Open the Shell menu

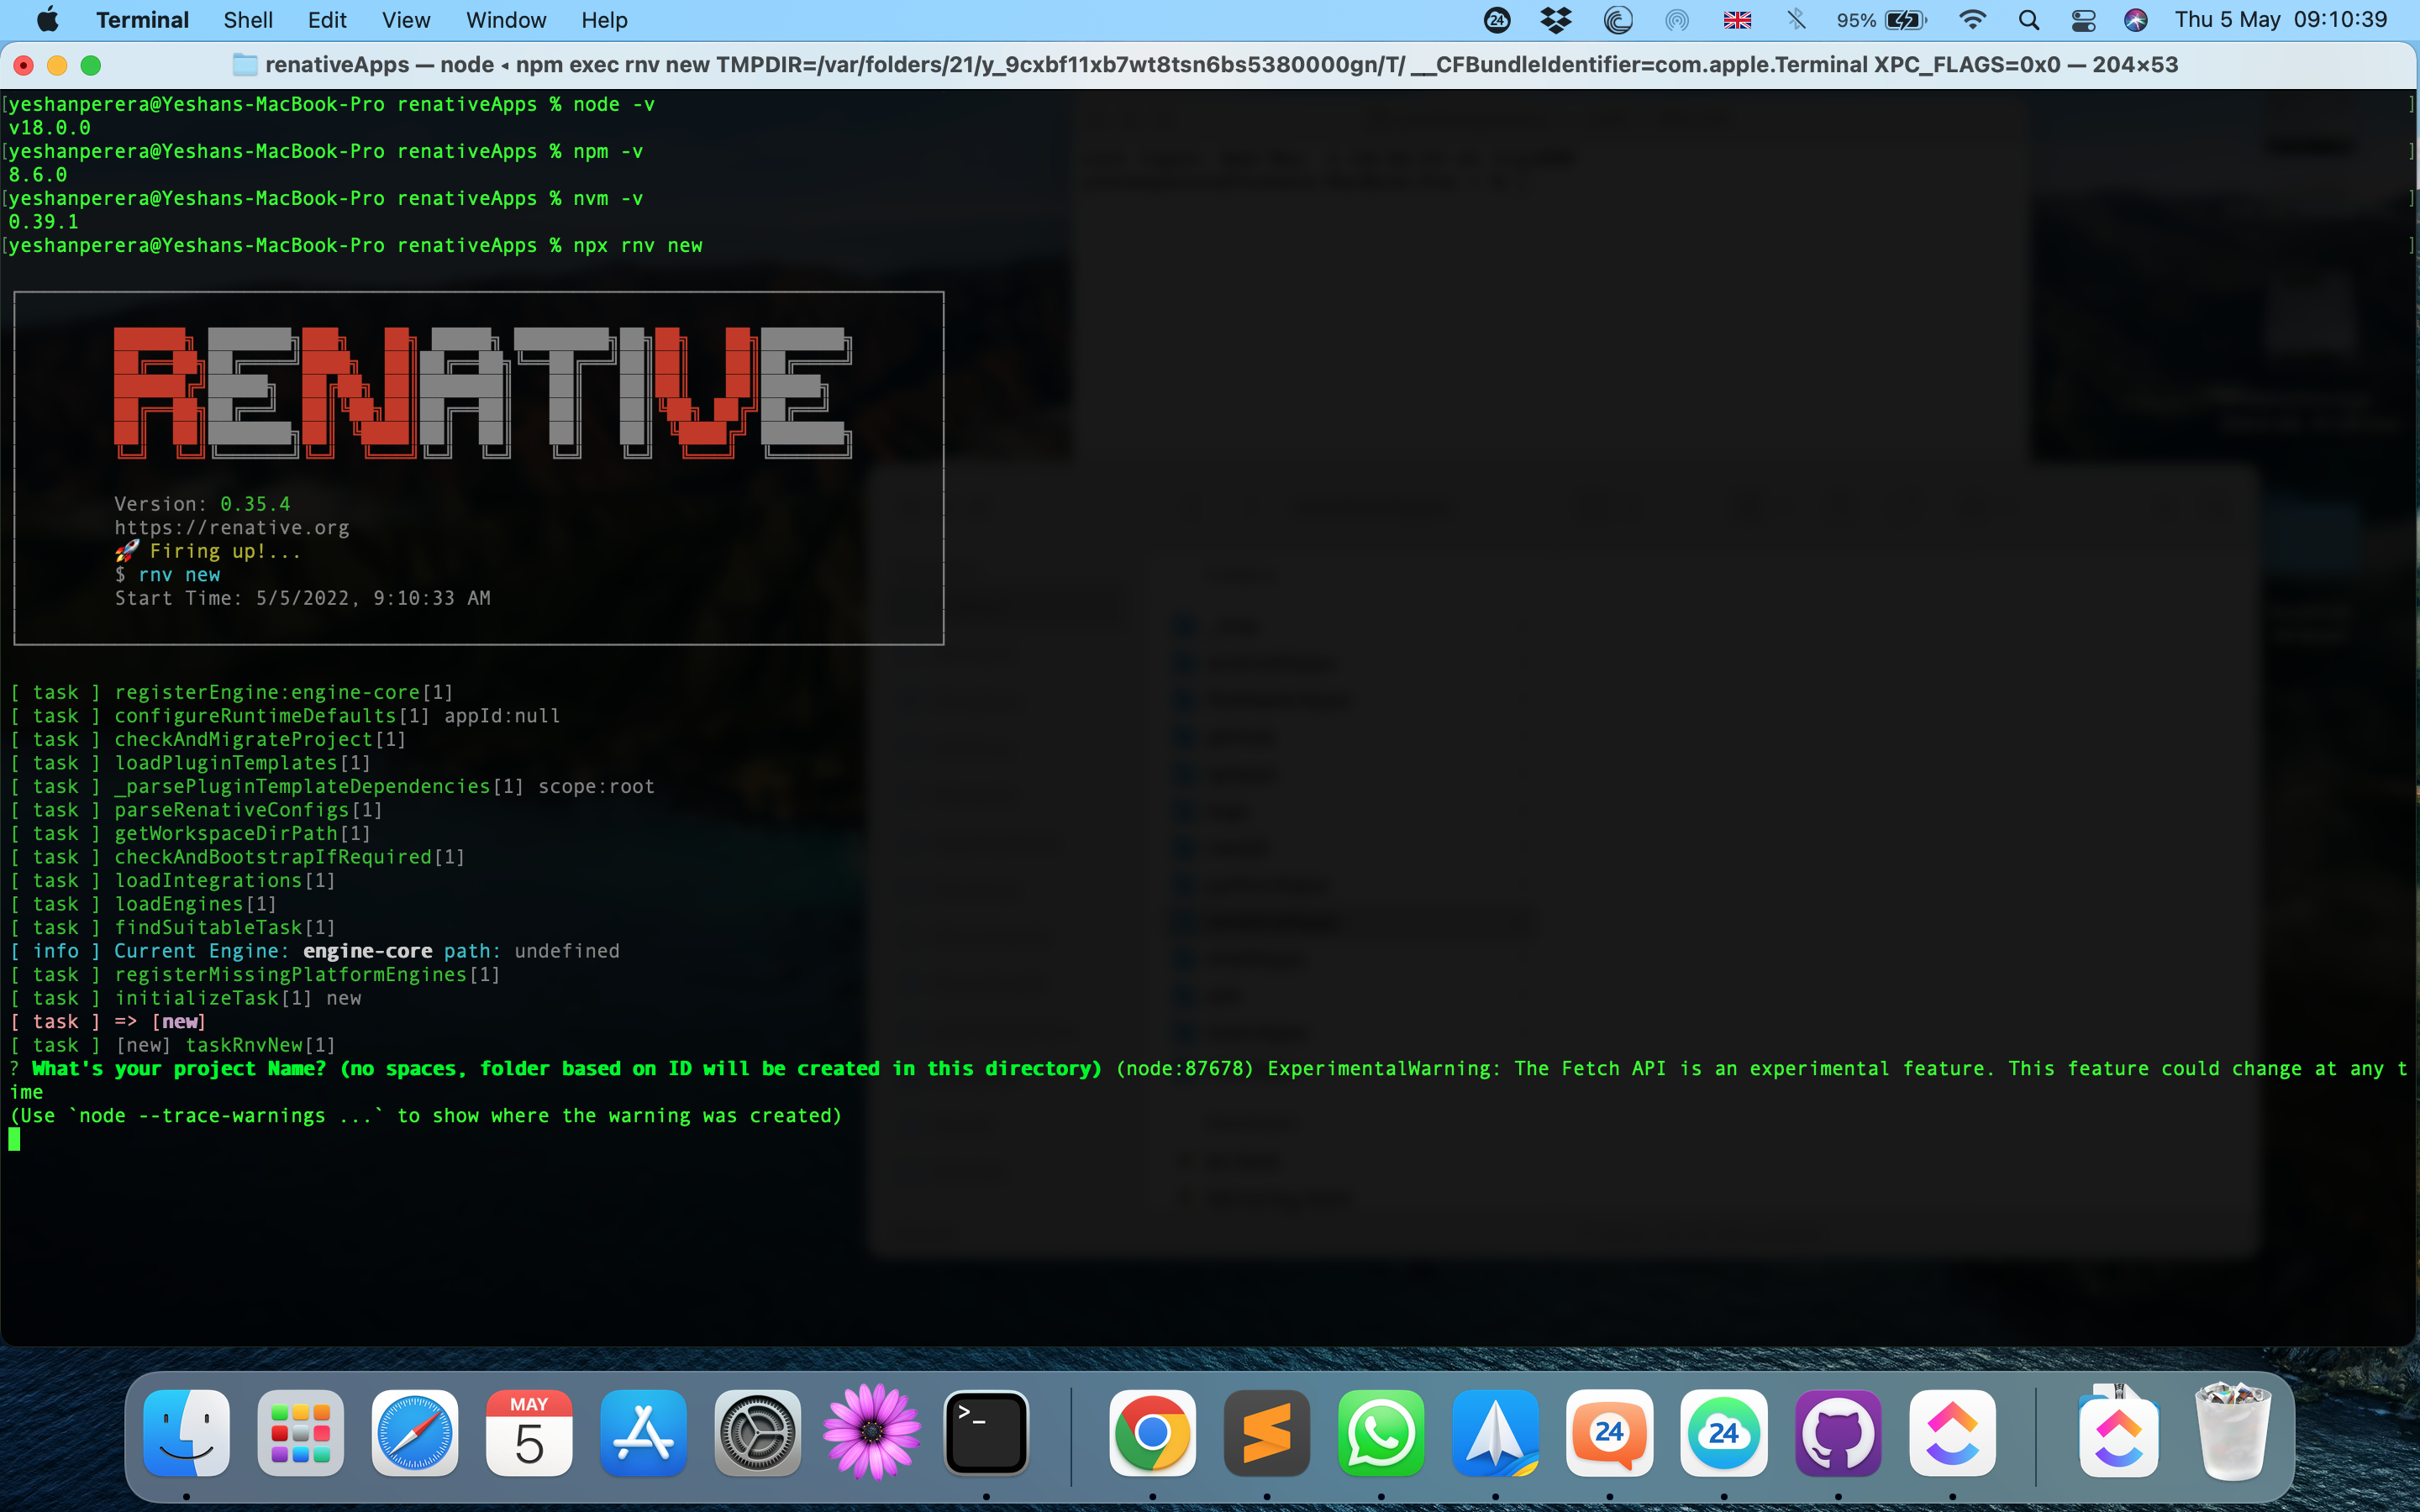click(247, 20)
